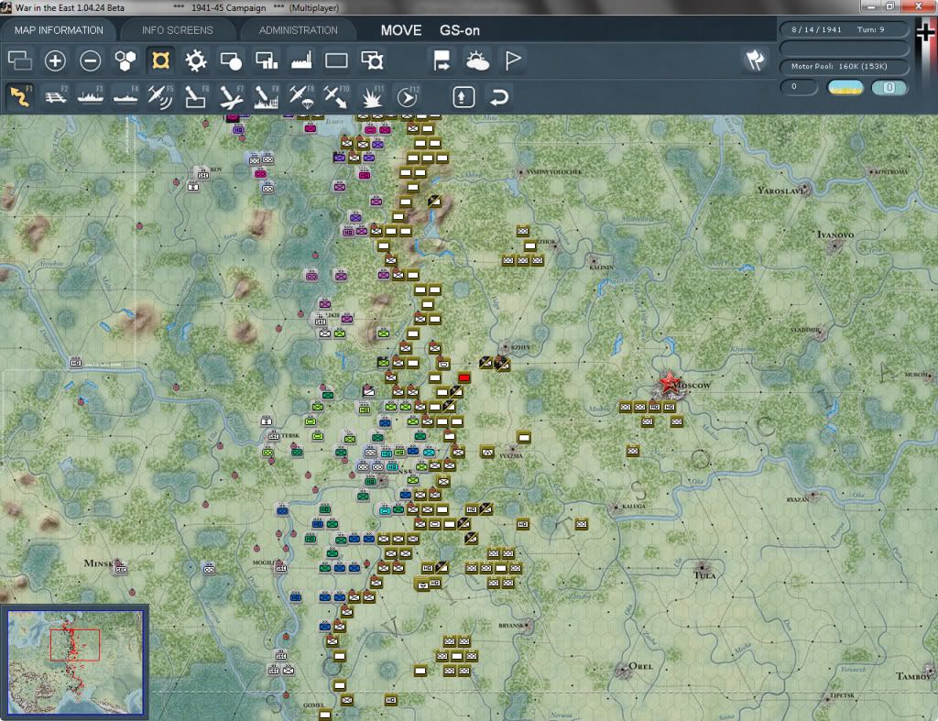938x721 pixels.
Task: Click the pennant flag outline icon
Action: pos(513,60)
